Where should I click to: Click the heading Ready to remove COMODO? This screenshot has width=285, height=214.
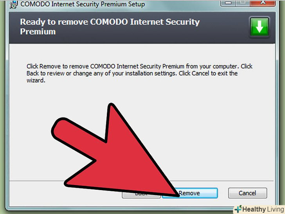point(110,27)
